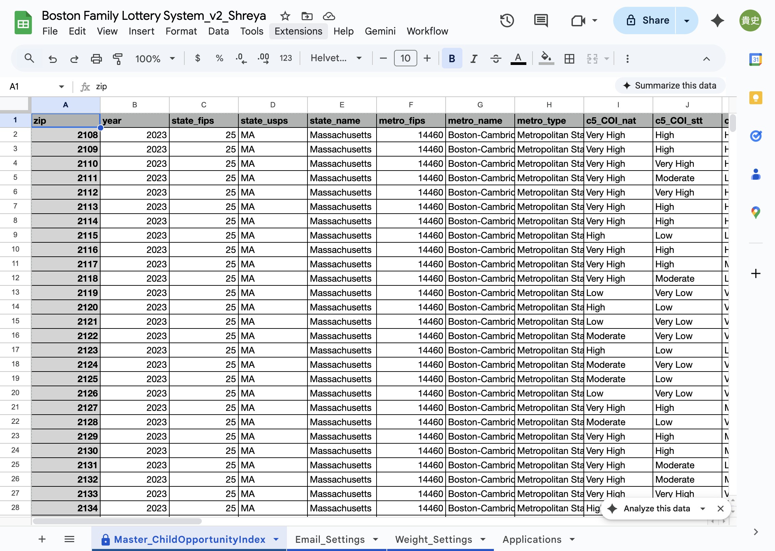
Task: Switch to the Applications sheet tab
Action: (532, 539)
